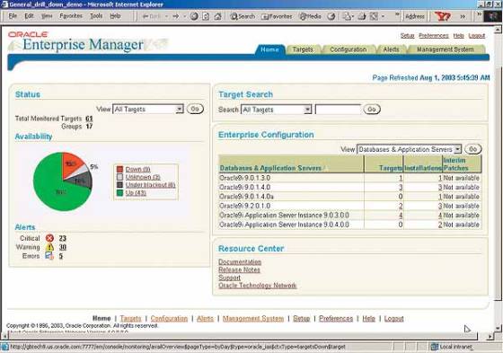Click the Mail icon in the IE toolbar
The width and height of the screenshot is (503, 353).
coord(347,16)
